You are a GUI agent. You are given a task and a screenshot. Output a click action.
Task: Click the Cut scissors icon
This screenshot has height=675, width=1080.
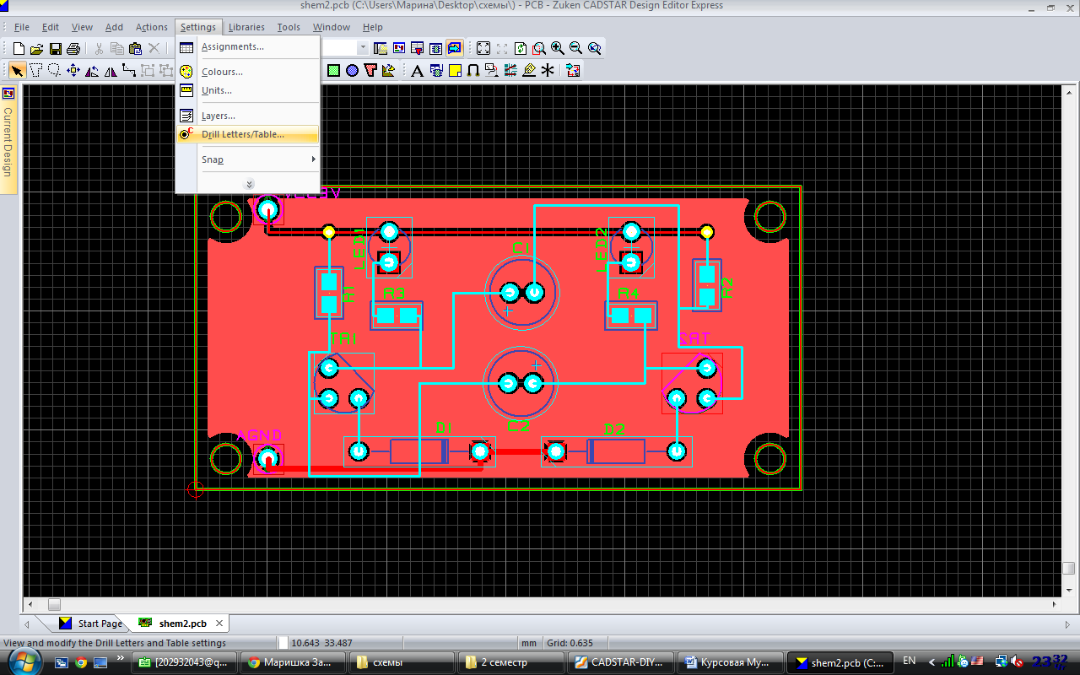(99, 49)
